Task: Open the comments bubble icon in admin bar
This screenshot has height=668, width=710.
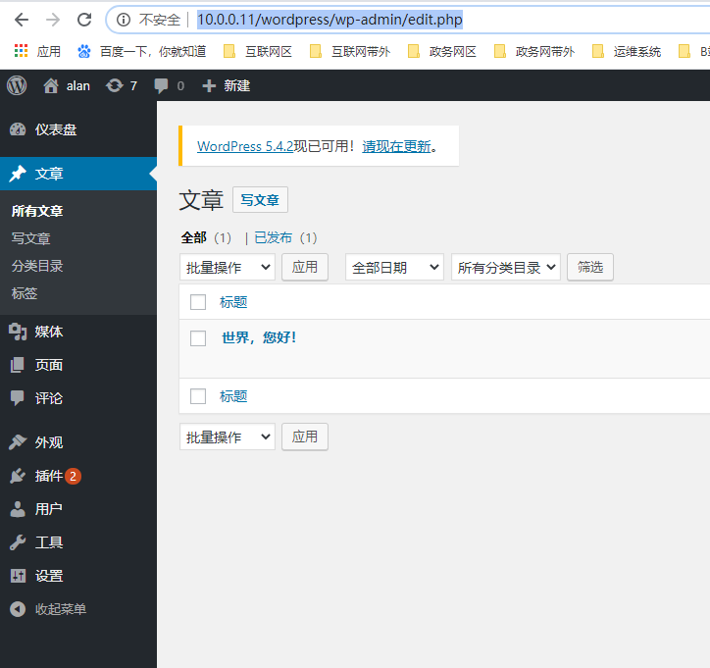Action: click(162, 86)
